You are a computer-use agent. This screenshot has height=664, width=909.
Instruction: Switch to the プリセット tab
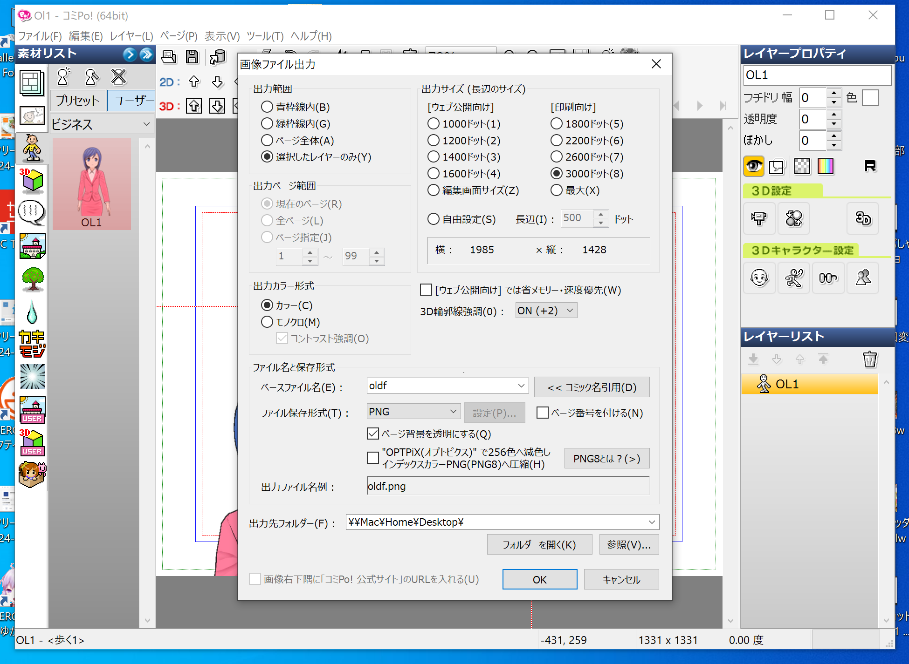tap(77, 101)
